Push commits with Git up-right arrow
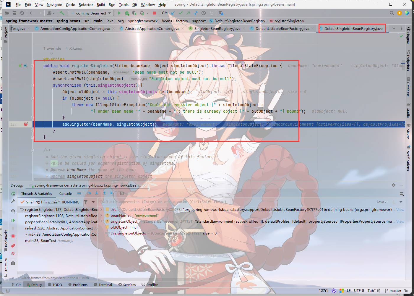The image size is (414, 296). 188,13
